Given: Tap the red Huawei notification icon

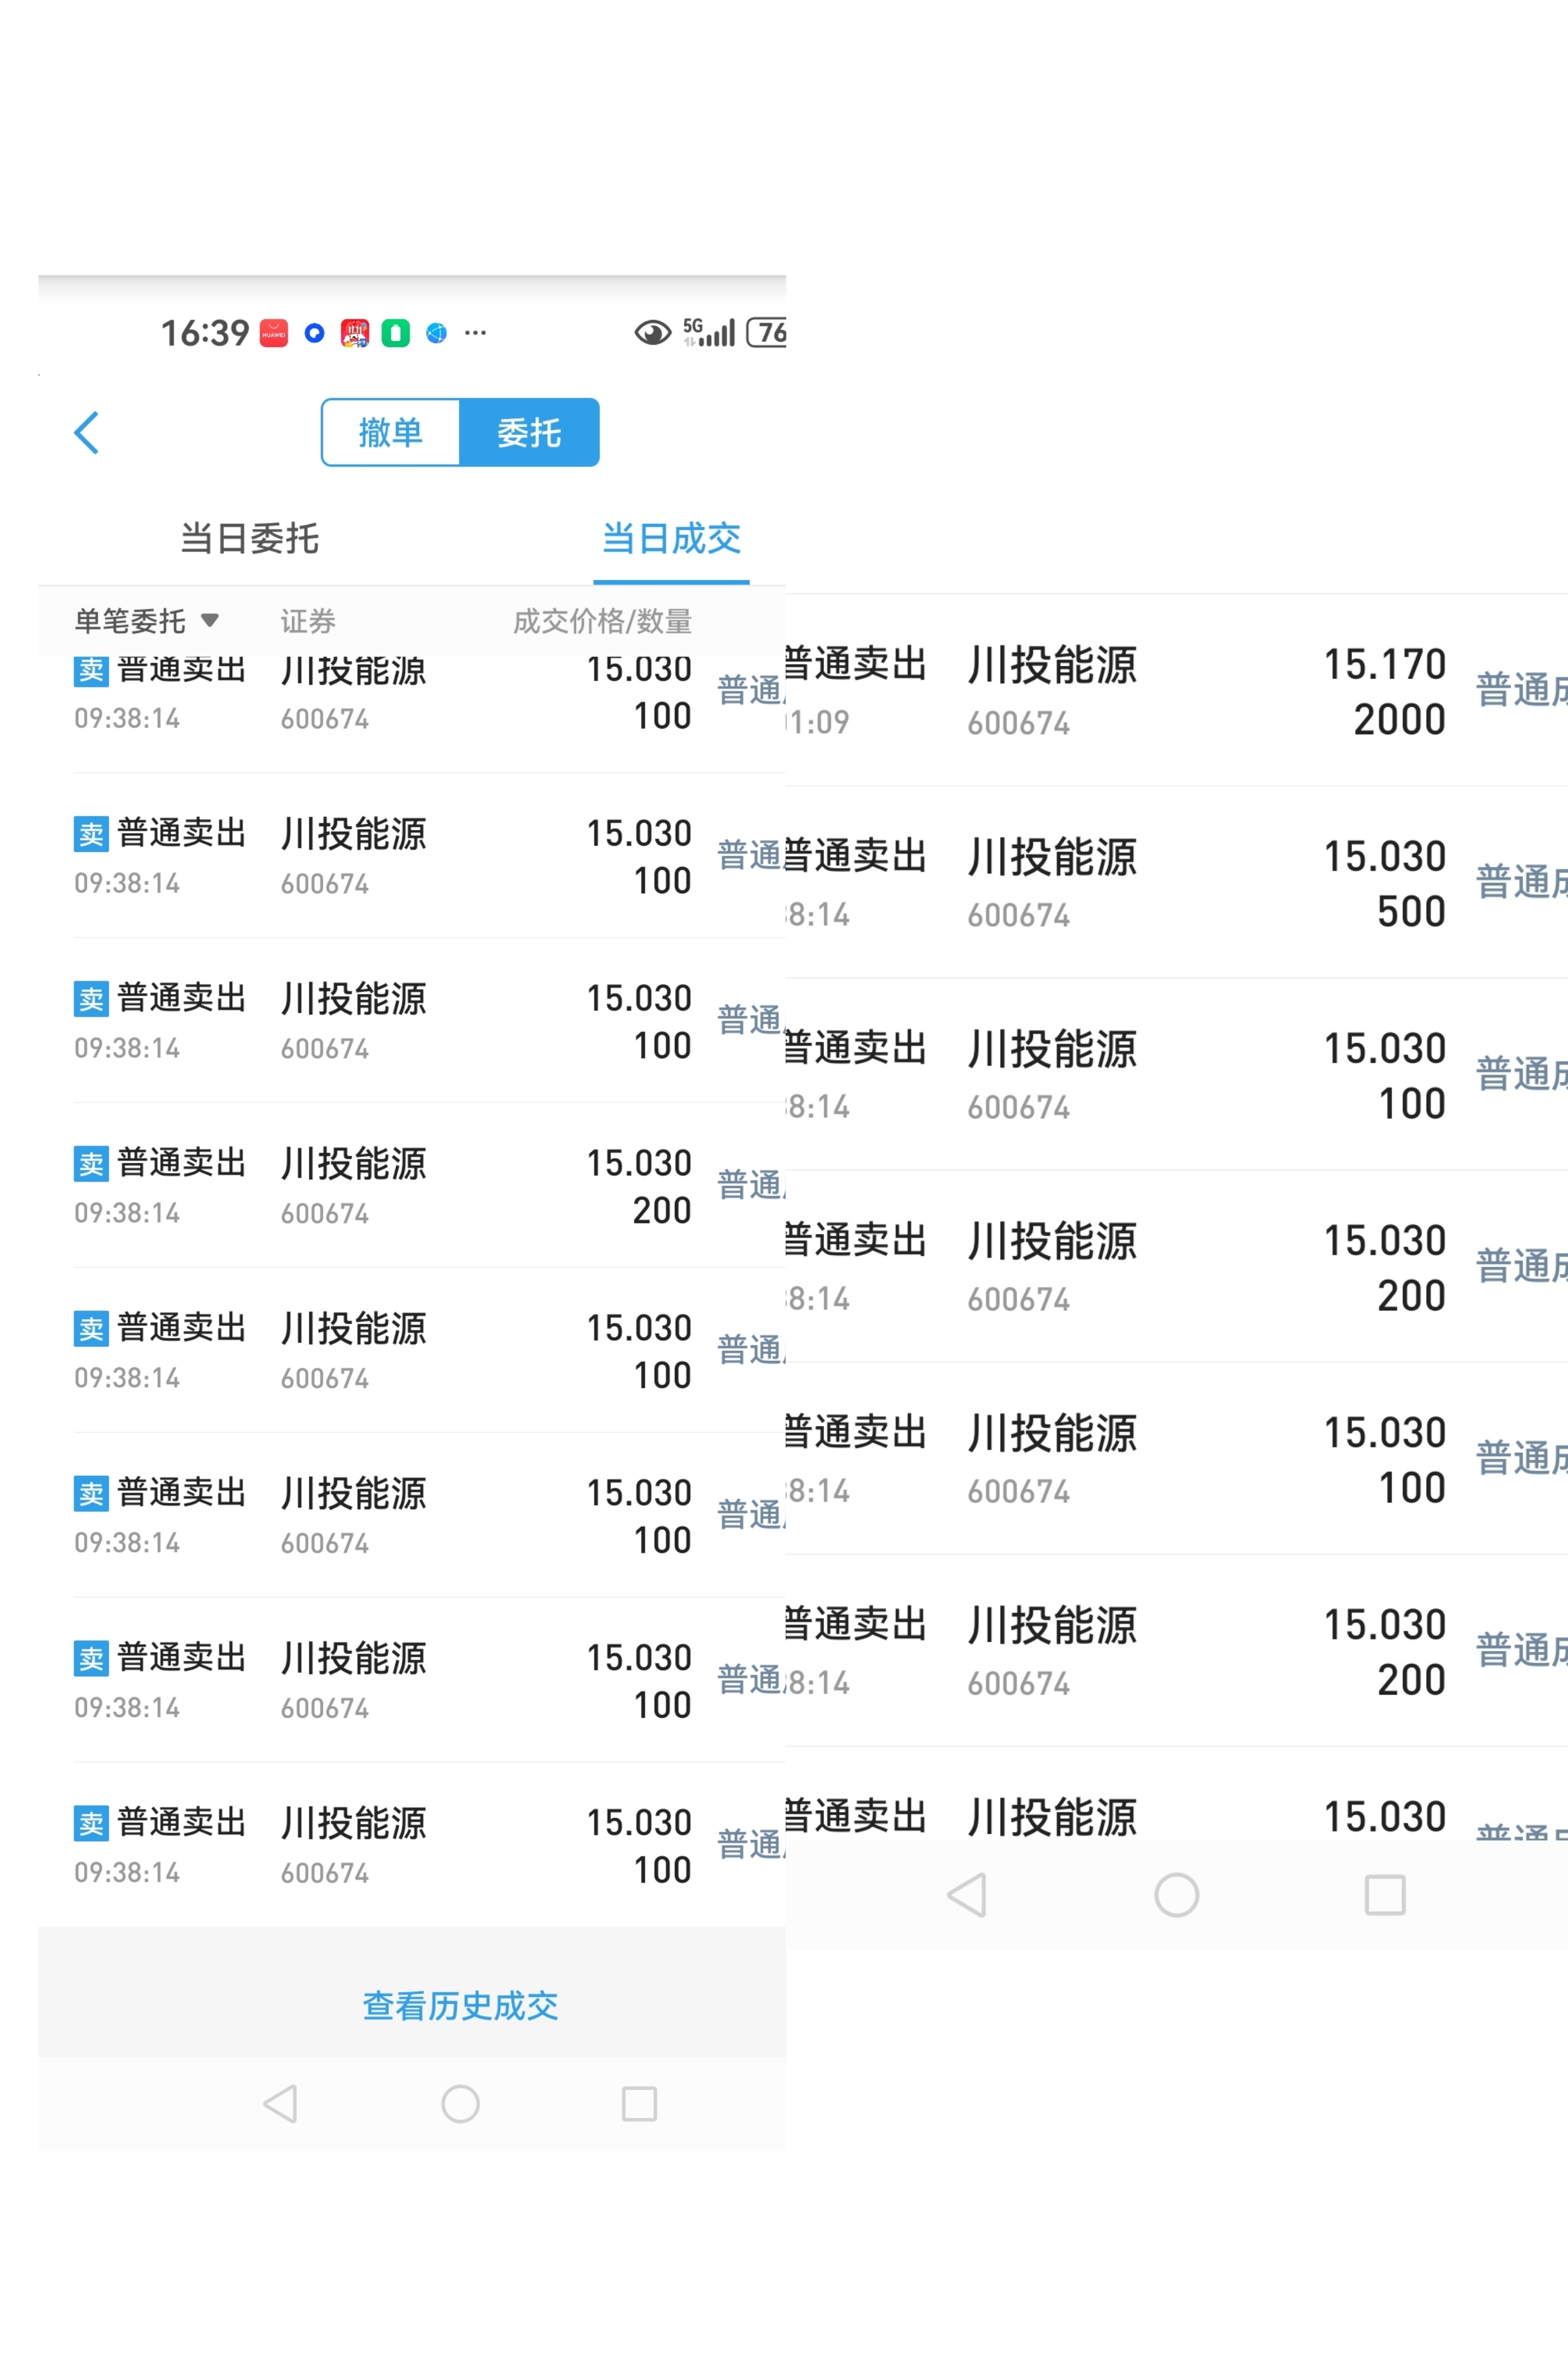Looking at the screenshot, I should tap(274, 333).
